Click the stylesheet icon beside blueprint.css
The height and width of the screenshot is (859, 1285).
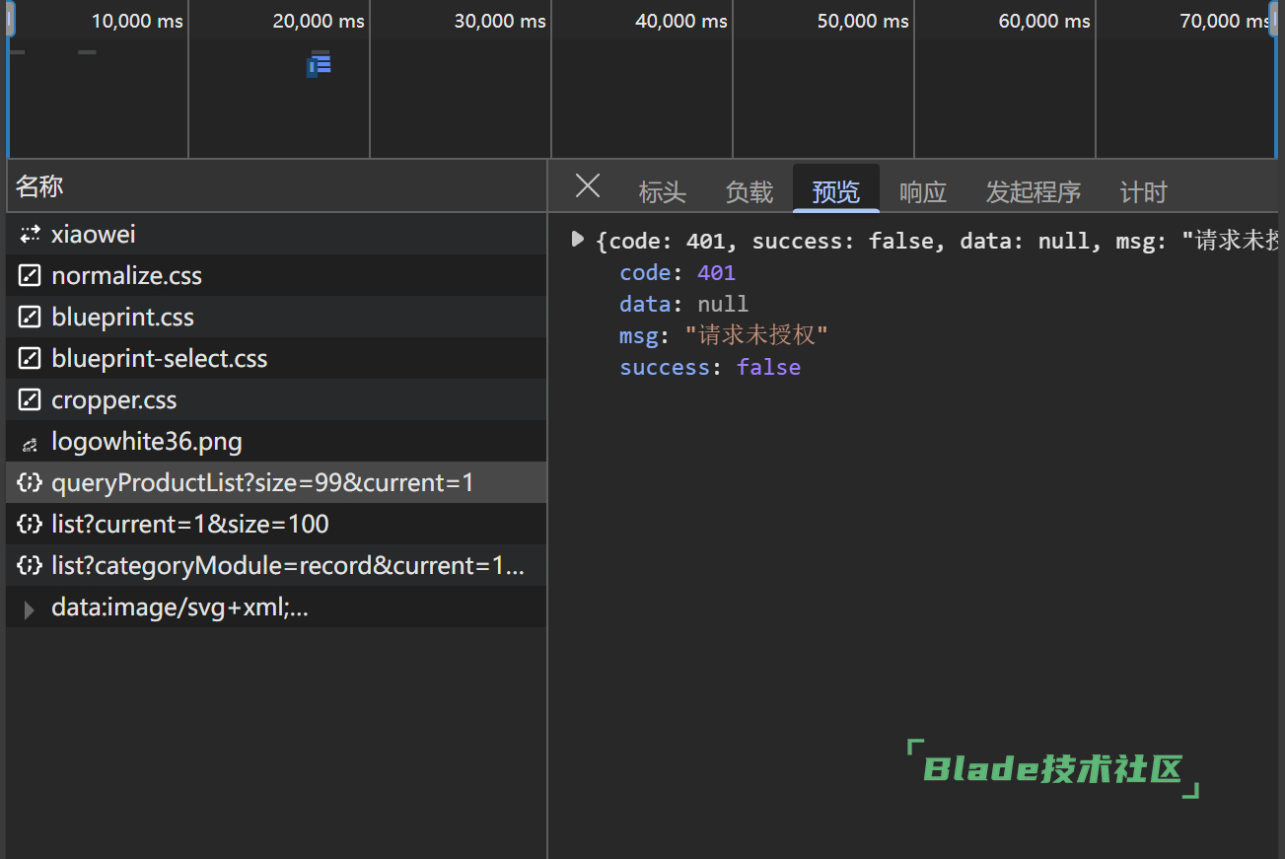tap(30, 318)
